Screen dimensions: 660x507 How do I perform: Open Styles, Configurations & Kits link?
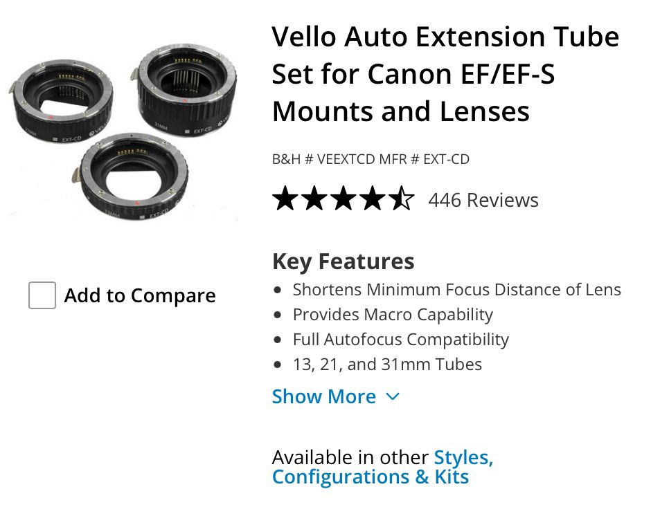pyautogui.click(x=382, y=467)
